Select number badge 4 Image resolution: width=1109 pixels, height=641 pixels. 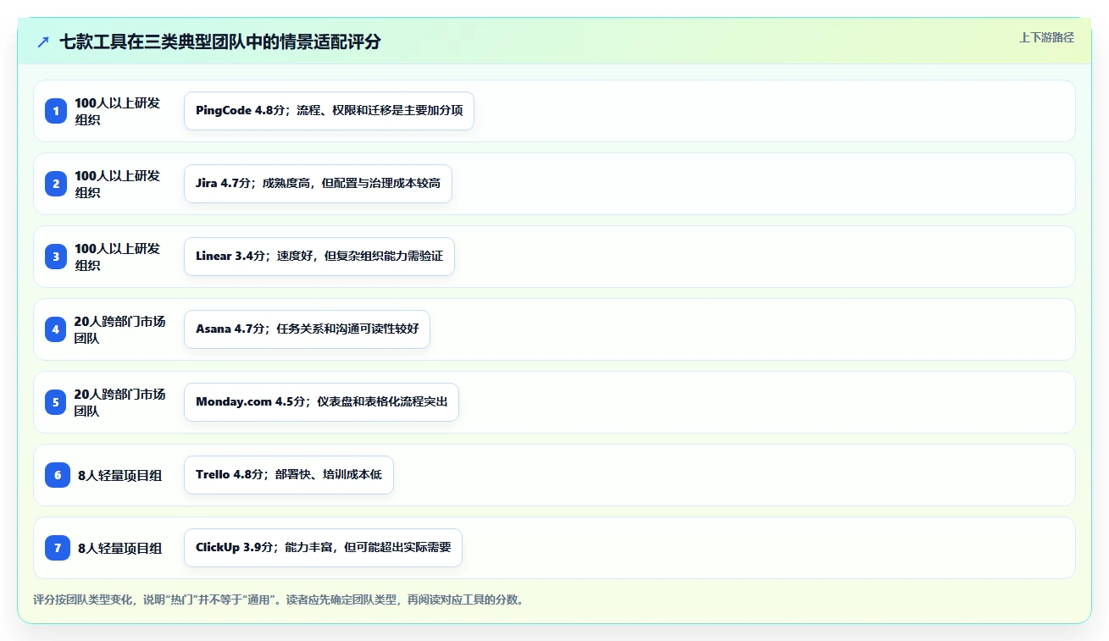56,329
